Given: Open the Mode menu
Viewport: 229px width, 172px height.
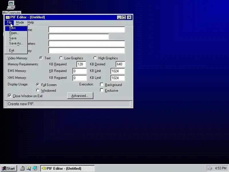Looking at the screenshot, I should tap(20, 22).
